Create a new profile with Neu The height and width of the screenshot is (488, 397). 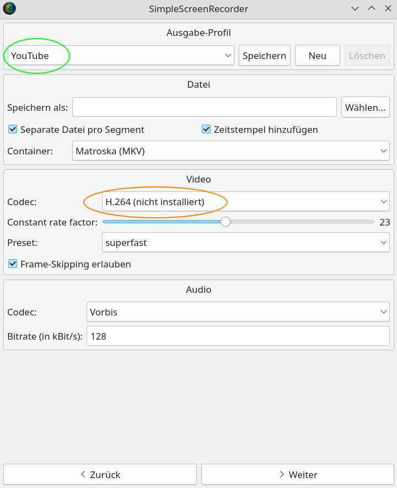point(318,55)
